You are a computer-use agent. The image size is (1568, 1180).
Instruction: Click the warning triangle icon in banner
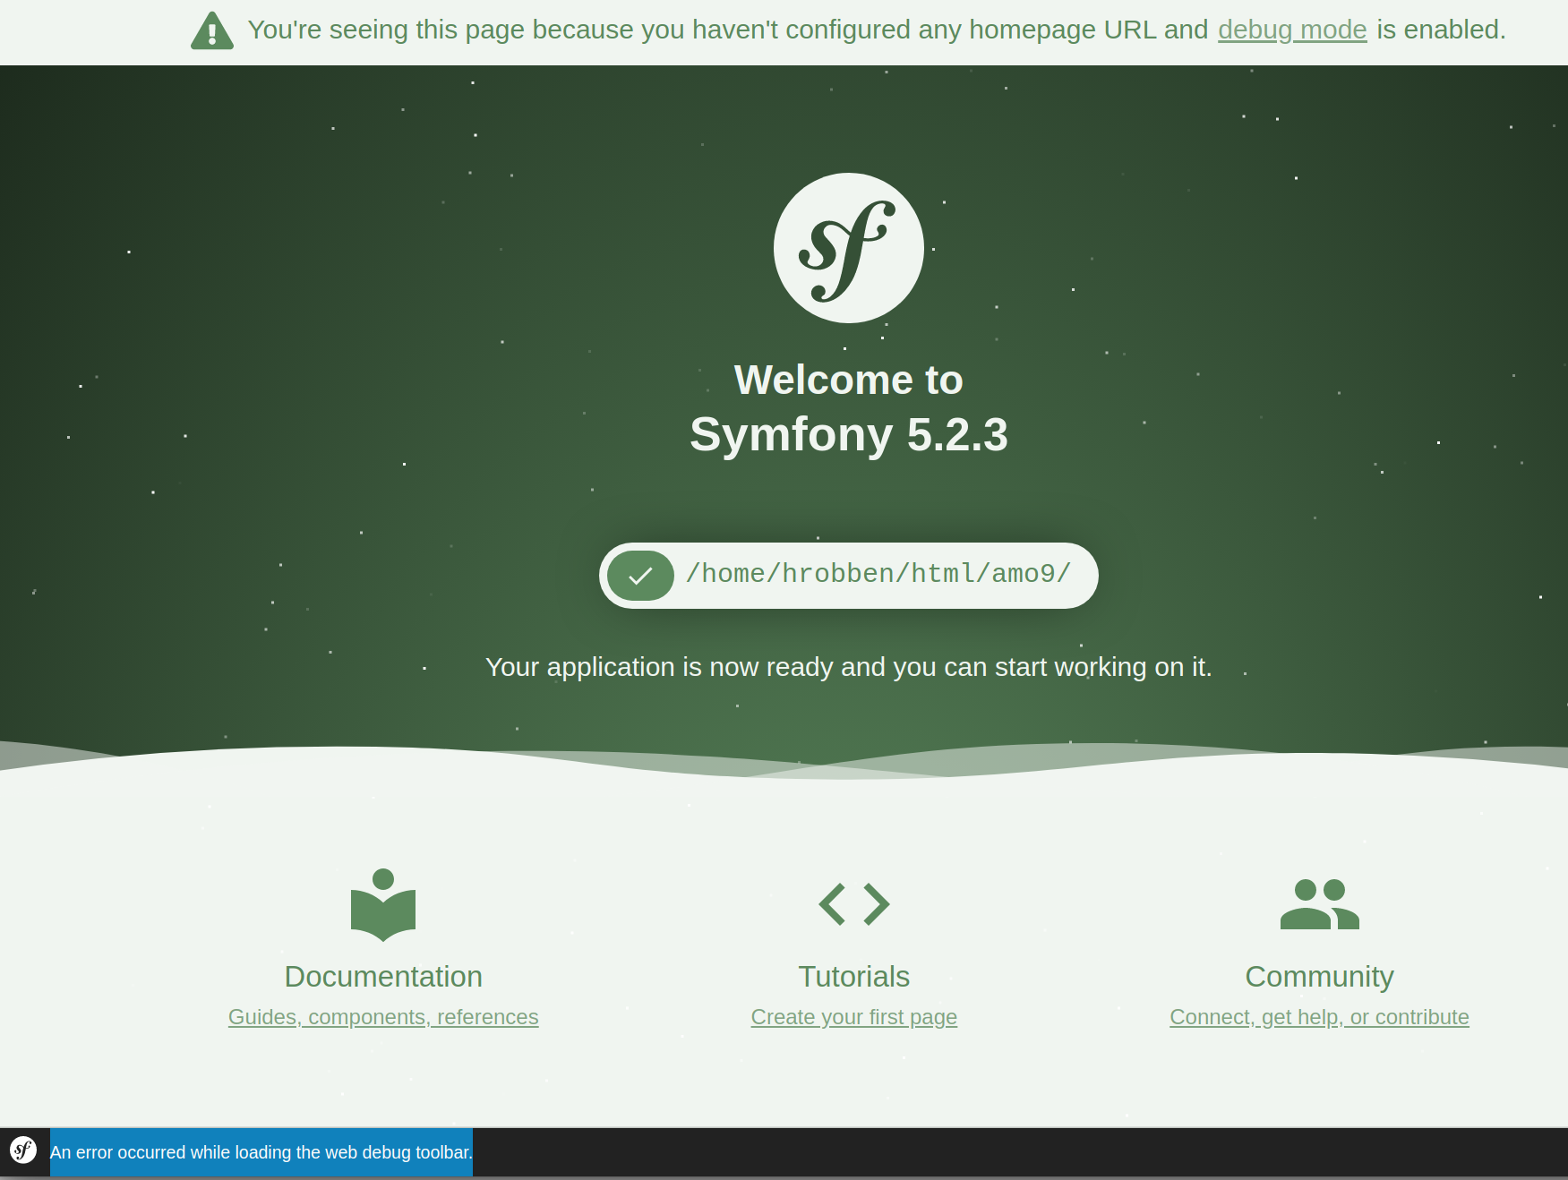212,31
